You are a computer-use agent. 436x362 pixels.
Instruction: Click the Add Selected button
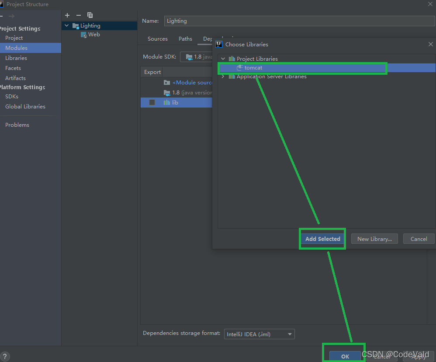click(x=322, y=239)
